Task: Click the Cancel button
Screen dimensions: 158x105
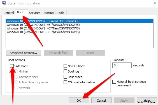Action: [101, 100]
